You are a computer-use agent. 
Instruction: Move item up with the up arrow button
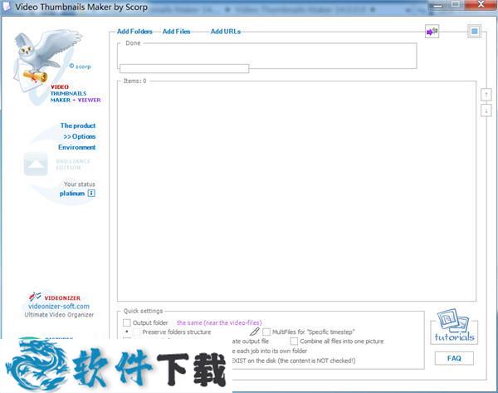486,95
